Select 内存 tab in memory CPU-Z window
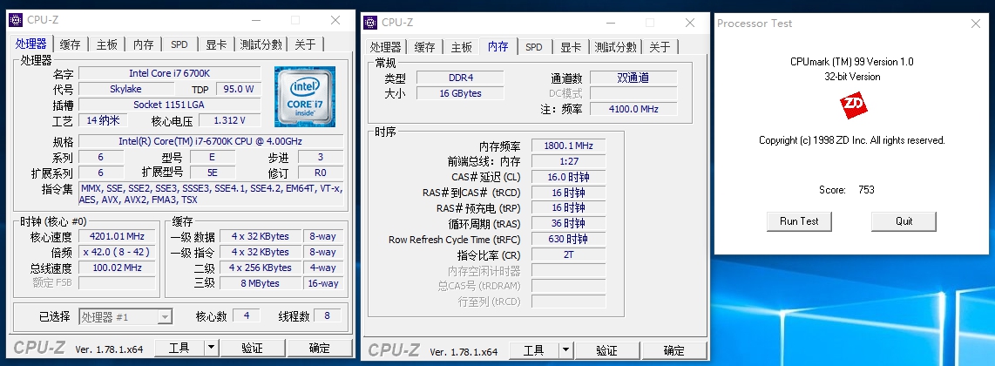995x366 pixels. [498, 46]
